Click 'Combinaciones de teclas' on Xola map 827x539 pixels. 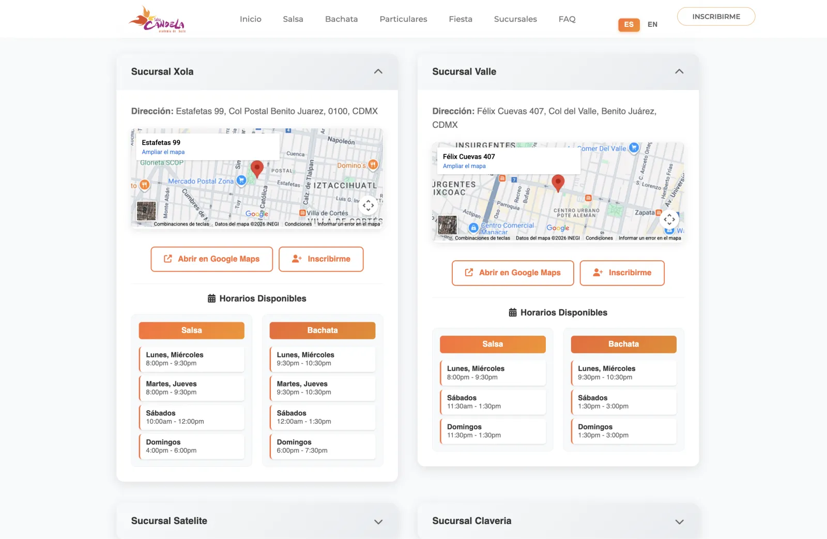181,224
